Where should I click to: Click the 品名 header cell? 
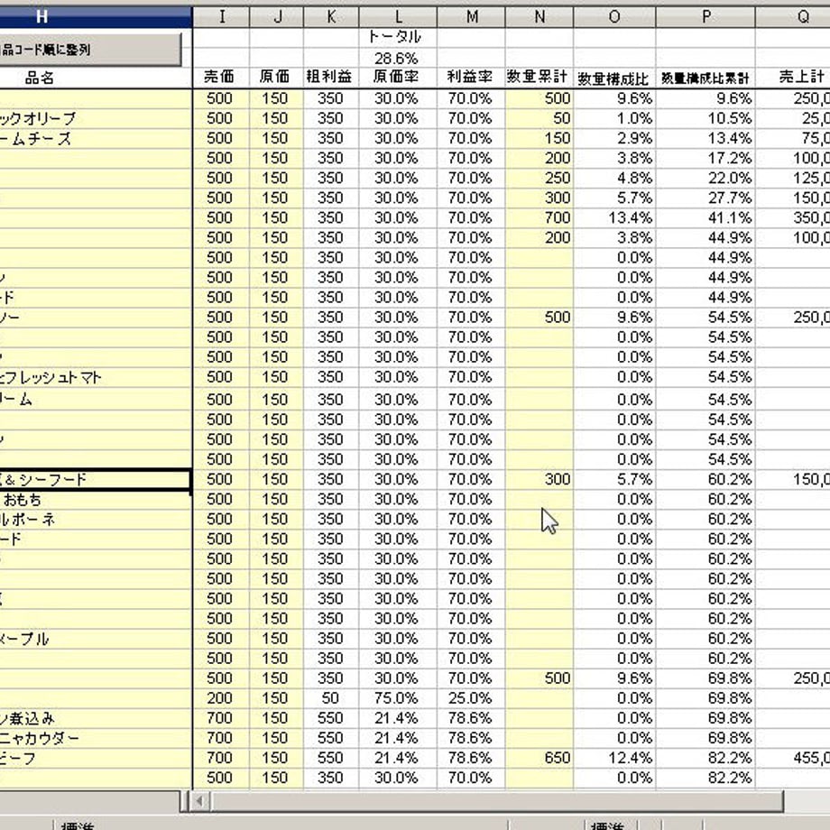pyautogui.click(x=96, y=78)
